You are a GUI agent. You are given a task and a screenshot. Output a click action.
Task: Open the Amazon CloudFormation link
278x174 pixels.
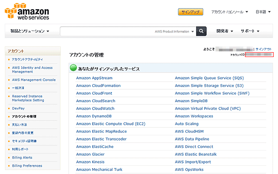(x=99, y=86)
